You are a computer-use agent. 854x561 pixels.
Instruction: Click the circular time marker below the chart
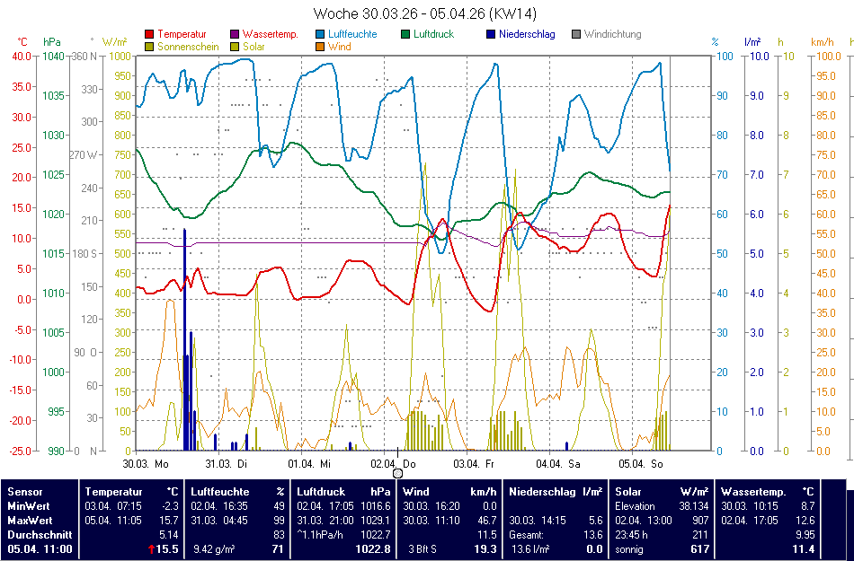coord(398,473)
